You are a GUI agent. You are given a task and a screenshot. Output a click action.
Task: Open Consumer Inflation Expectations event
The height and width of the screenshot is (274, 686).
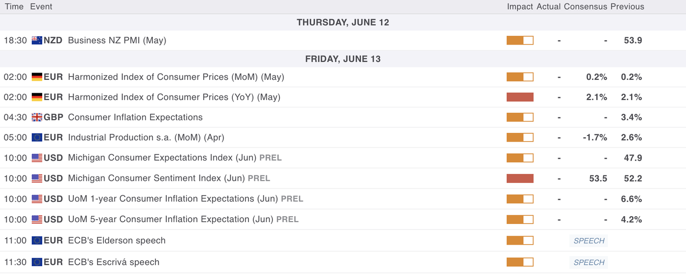tap(135, 117)
